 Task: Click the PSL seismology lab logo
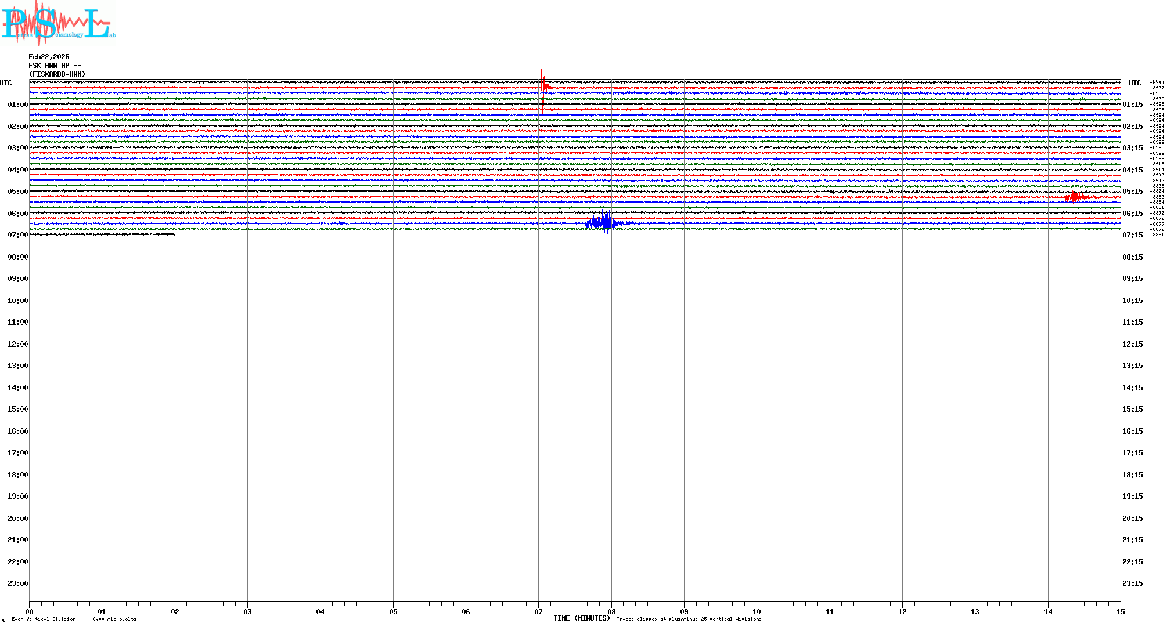coord(58,22)
